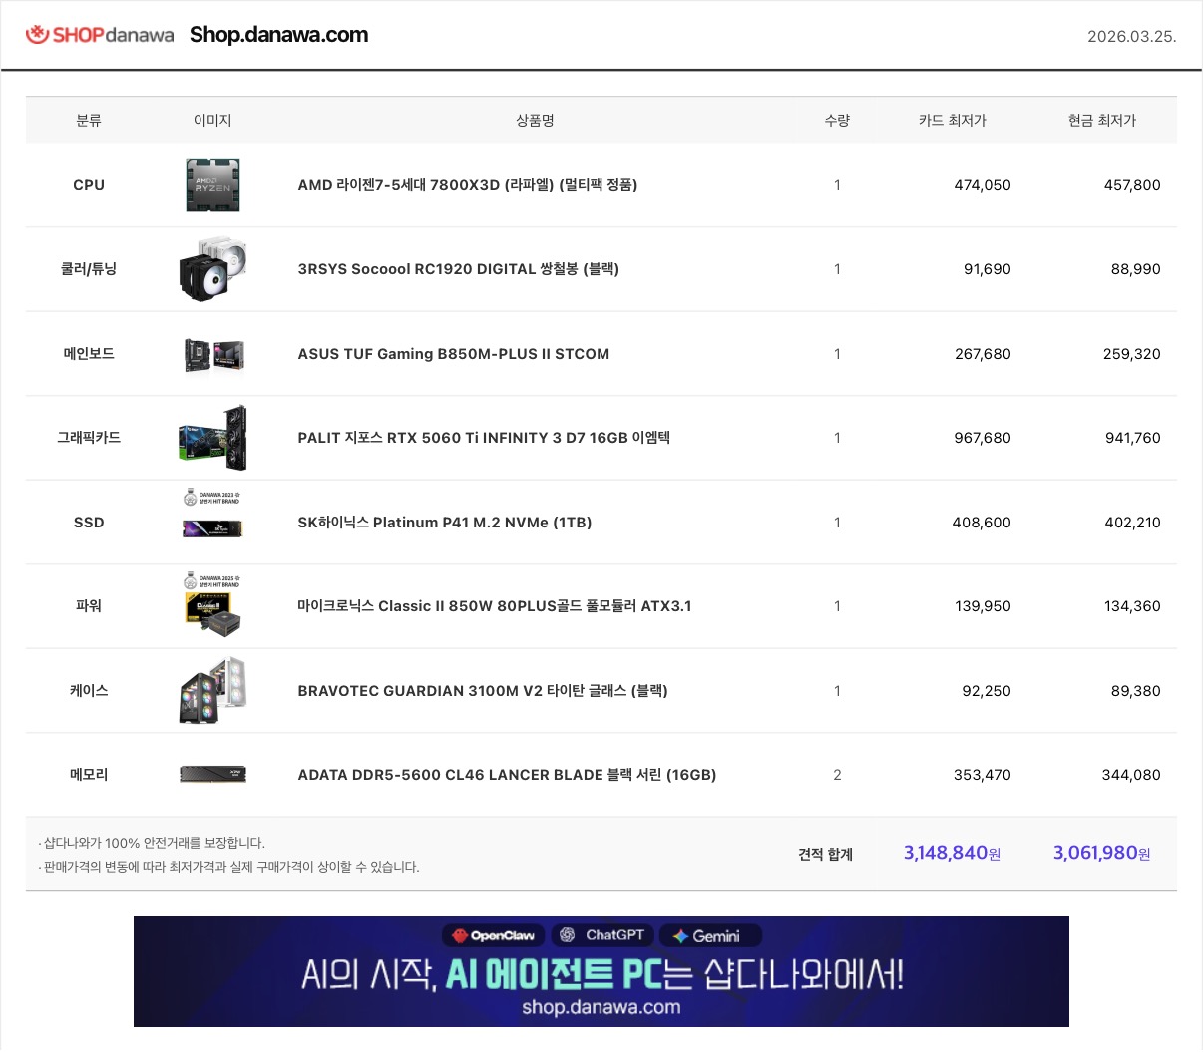1203x1052 pixels.
Task: Click total cash price 3,061,980원
Action: pyautogui.click(x=1101, y=853)
